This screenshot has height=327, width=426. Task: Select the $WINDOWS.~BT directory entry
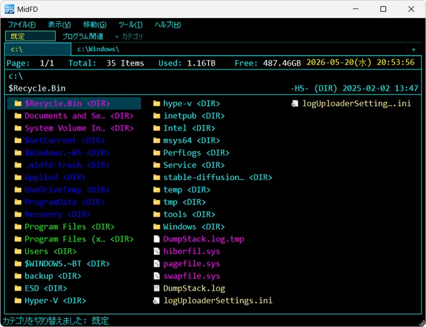(x=74, y=264)
